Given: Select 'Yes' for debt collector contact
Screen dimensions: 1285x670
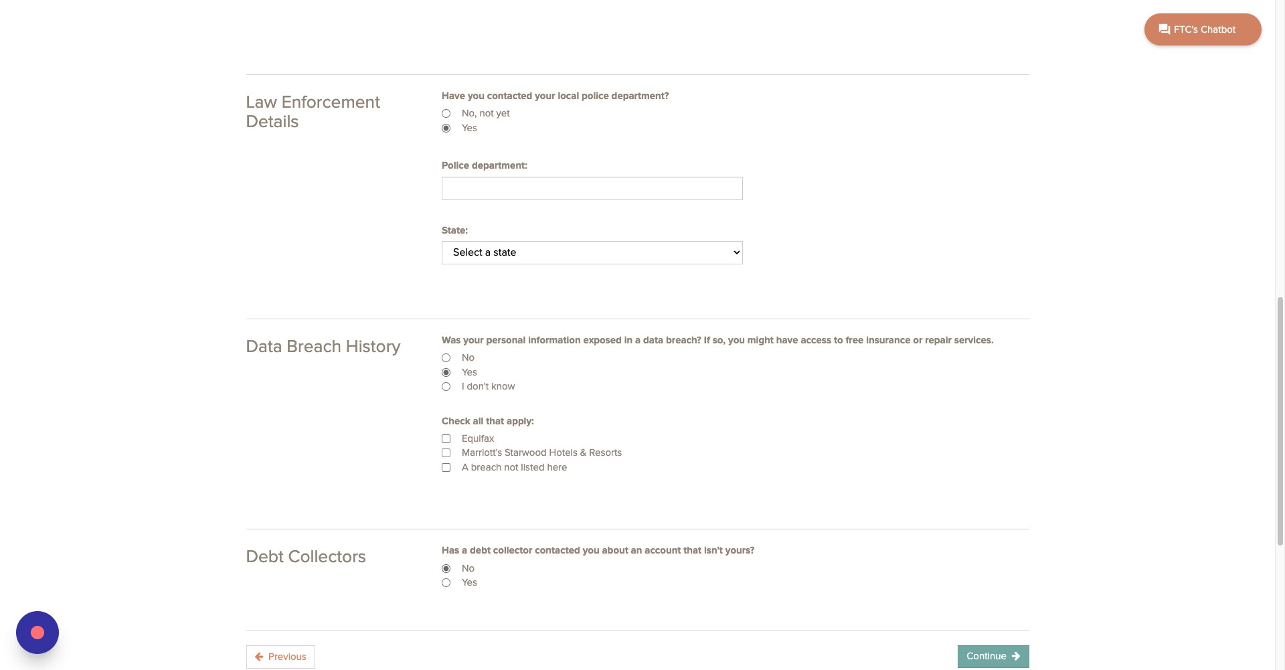Looking at the screenshot, I should pos(446,583).
